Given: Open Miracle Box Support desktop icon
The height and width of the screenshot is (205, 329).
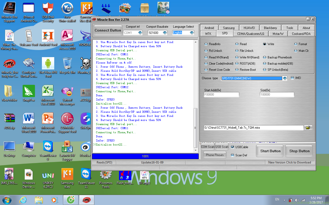Looking at the screenshot, I should [10, 12].
